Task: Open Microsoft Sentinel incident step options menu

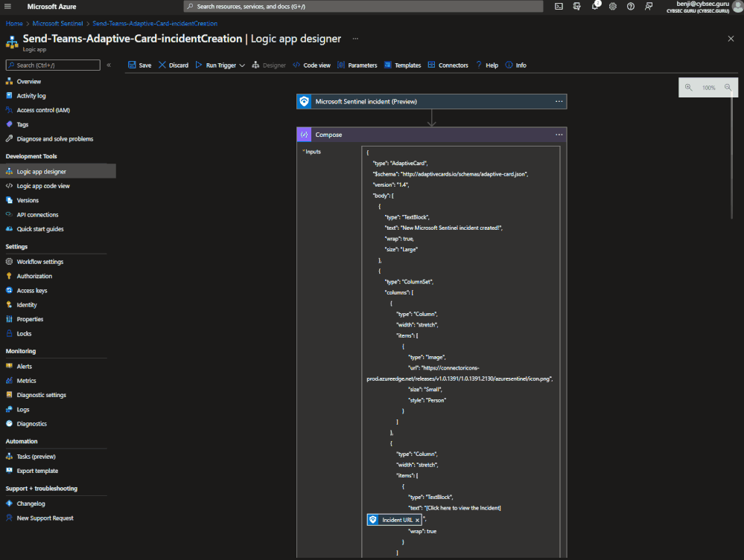Action: tap(559, 101)
